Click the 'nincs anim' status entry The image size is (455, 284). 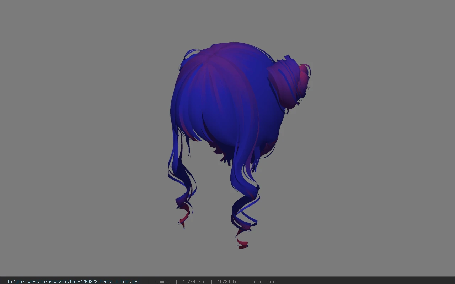[x=265, y=282]
